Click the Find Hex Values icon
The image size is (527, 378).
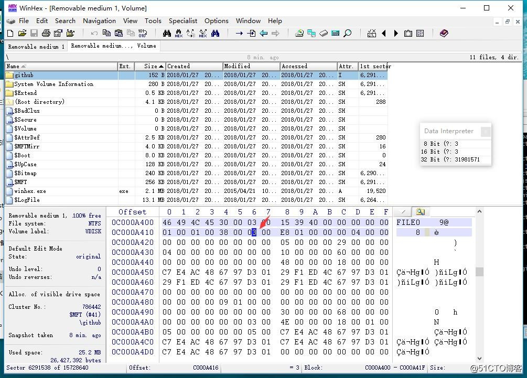pyautogui.click(x=179, y=33)
